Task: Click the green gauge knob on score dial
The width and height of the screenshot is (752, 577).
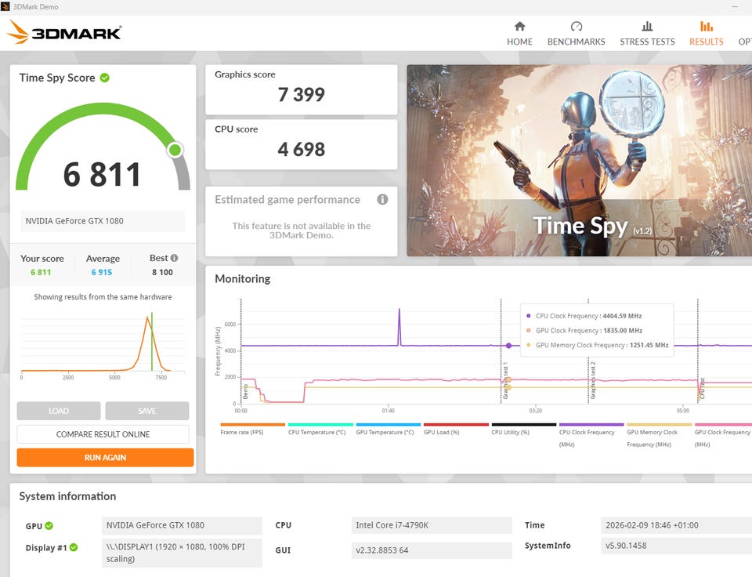Action: (175, 151)
